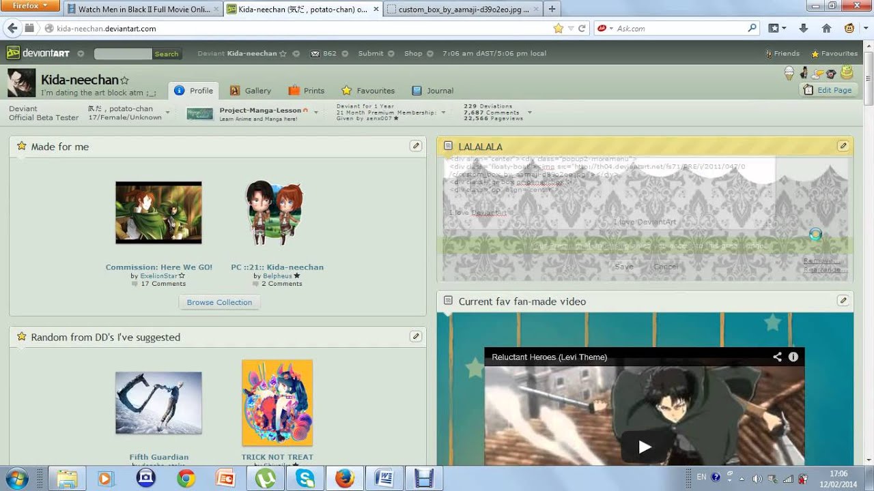Edit the 'Current fav fan-made video' widget
Viewport: 874px width, 491px height.
[843, 301]
